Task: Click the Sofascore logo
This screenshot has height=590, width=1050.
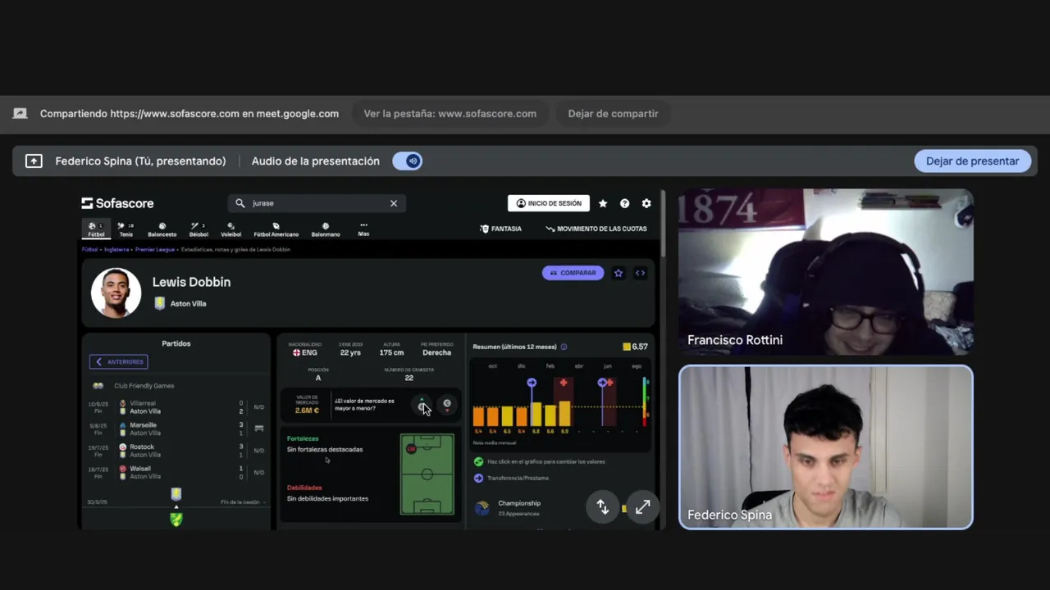Action: [x=117, y=203]
